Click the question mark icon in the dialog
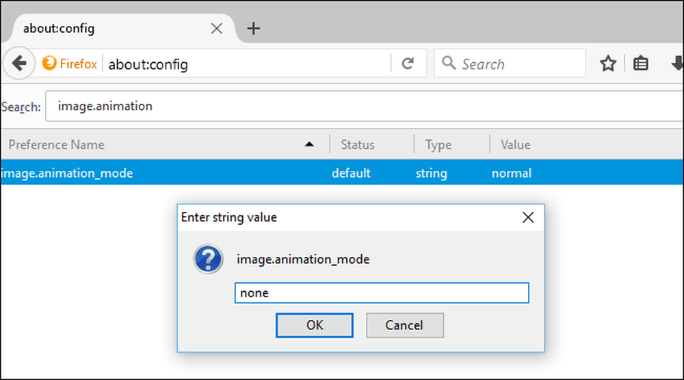 coord(208,259)
